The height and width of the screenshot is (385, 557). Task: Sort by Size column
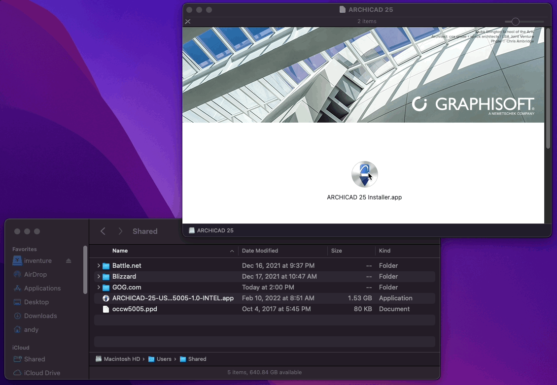click(x=336, y=251)
